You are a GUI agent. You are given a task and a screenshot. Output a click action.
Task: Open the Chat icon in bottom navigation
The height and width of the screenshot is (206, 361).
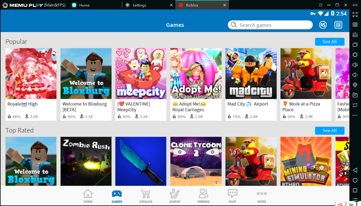[232, 196]
